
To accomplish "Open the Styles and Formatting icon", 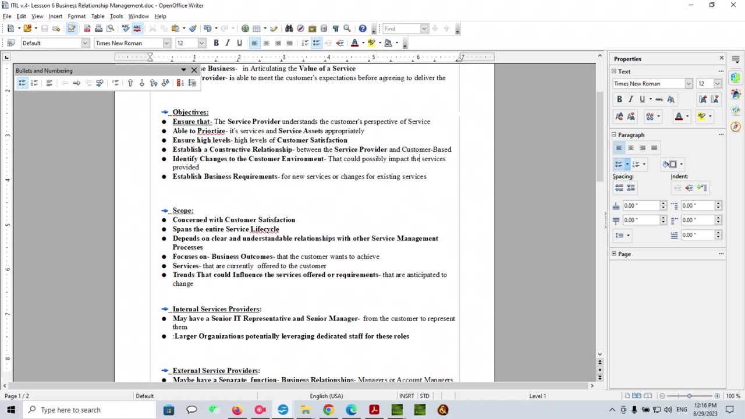I will point(10,42).
